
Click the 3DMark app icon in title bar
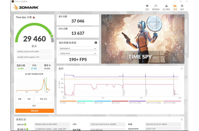[13, 2]
